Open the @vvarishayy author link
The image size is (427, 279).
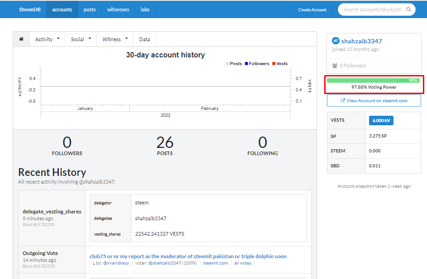pos(116,263)
